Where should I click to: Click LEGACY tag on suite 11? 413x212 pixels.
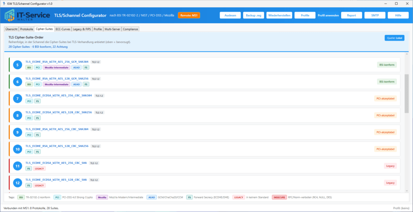39,169
